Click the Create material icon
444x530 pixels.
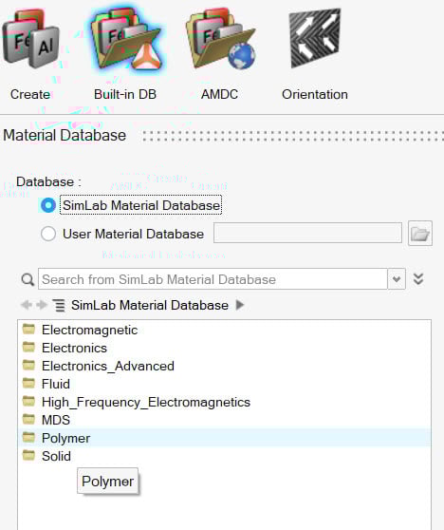point(30,39)
